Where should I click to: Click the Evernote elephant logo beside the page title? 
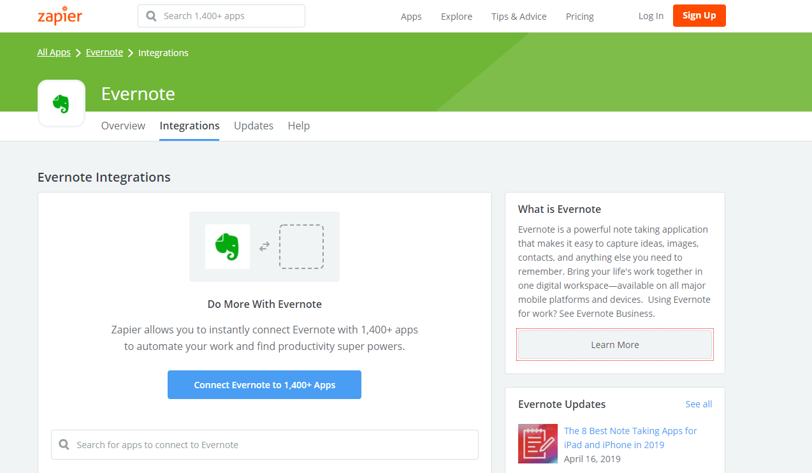(x=61, y=104)
